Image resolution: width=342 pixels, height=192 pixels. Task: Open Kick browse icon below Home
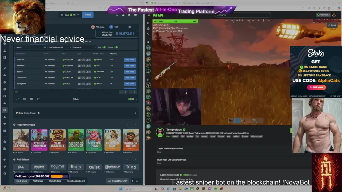coord(148,28)
